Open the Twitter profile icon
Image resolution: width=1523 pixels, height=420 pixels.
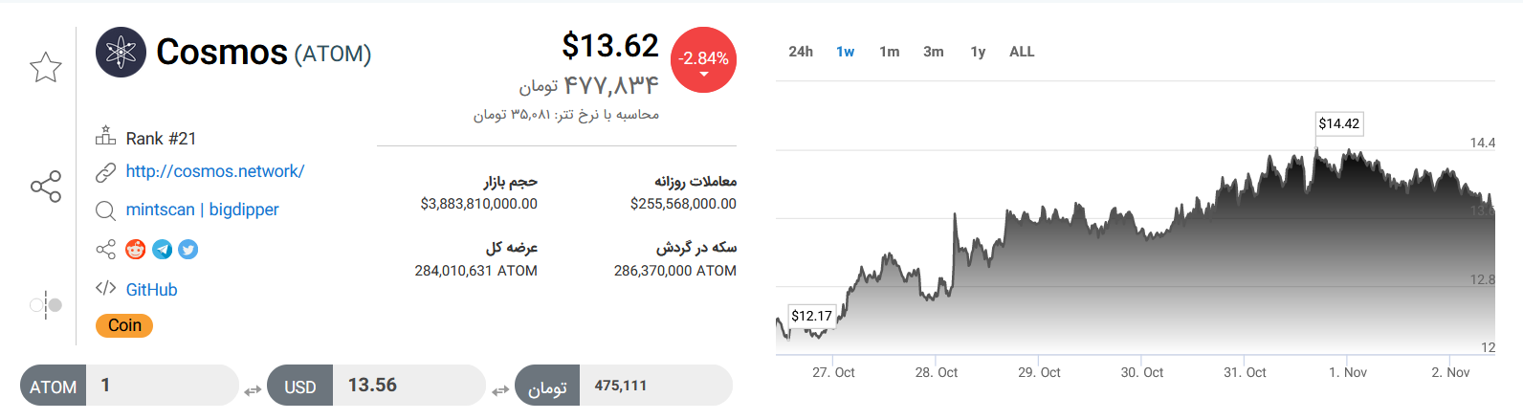(188, 250)
